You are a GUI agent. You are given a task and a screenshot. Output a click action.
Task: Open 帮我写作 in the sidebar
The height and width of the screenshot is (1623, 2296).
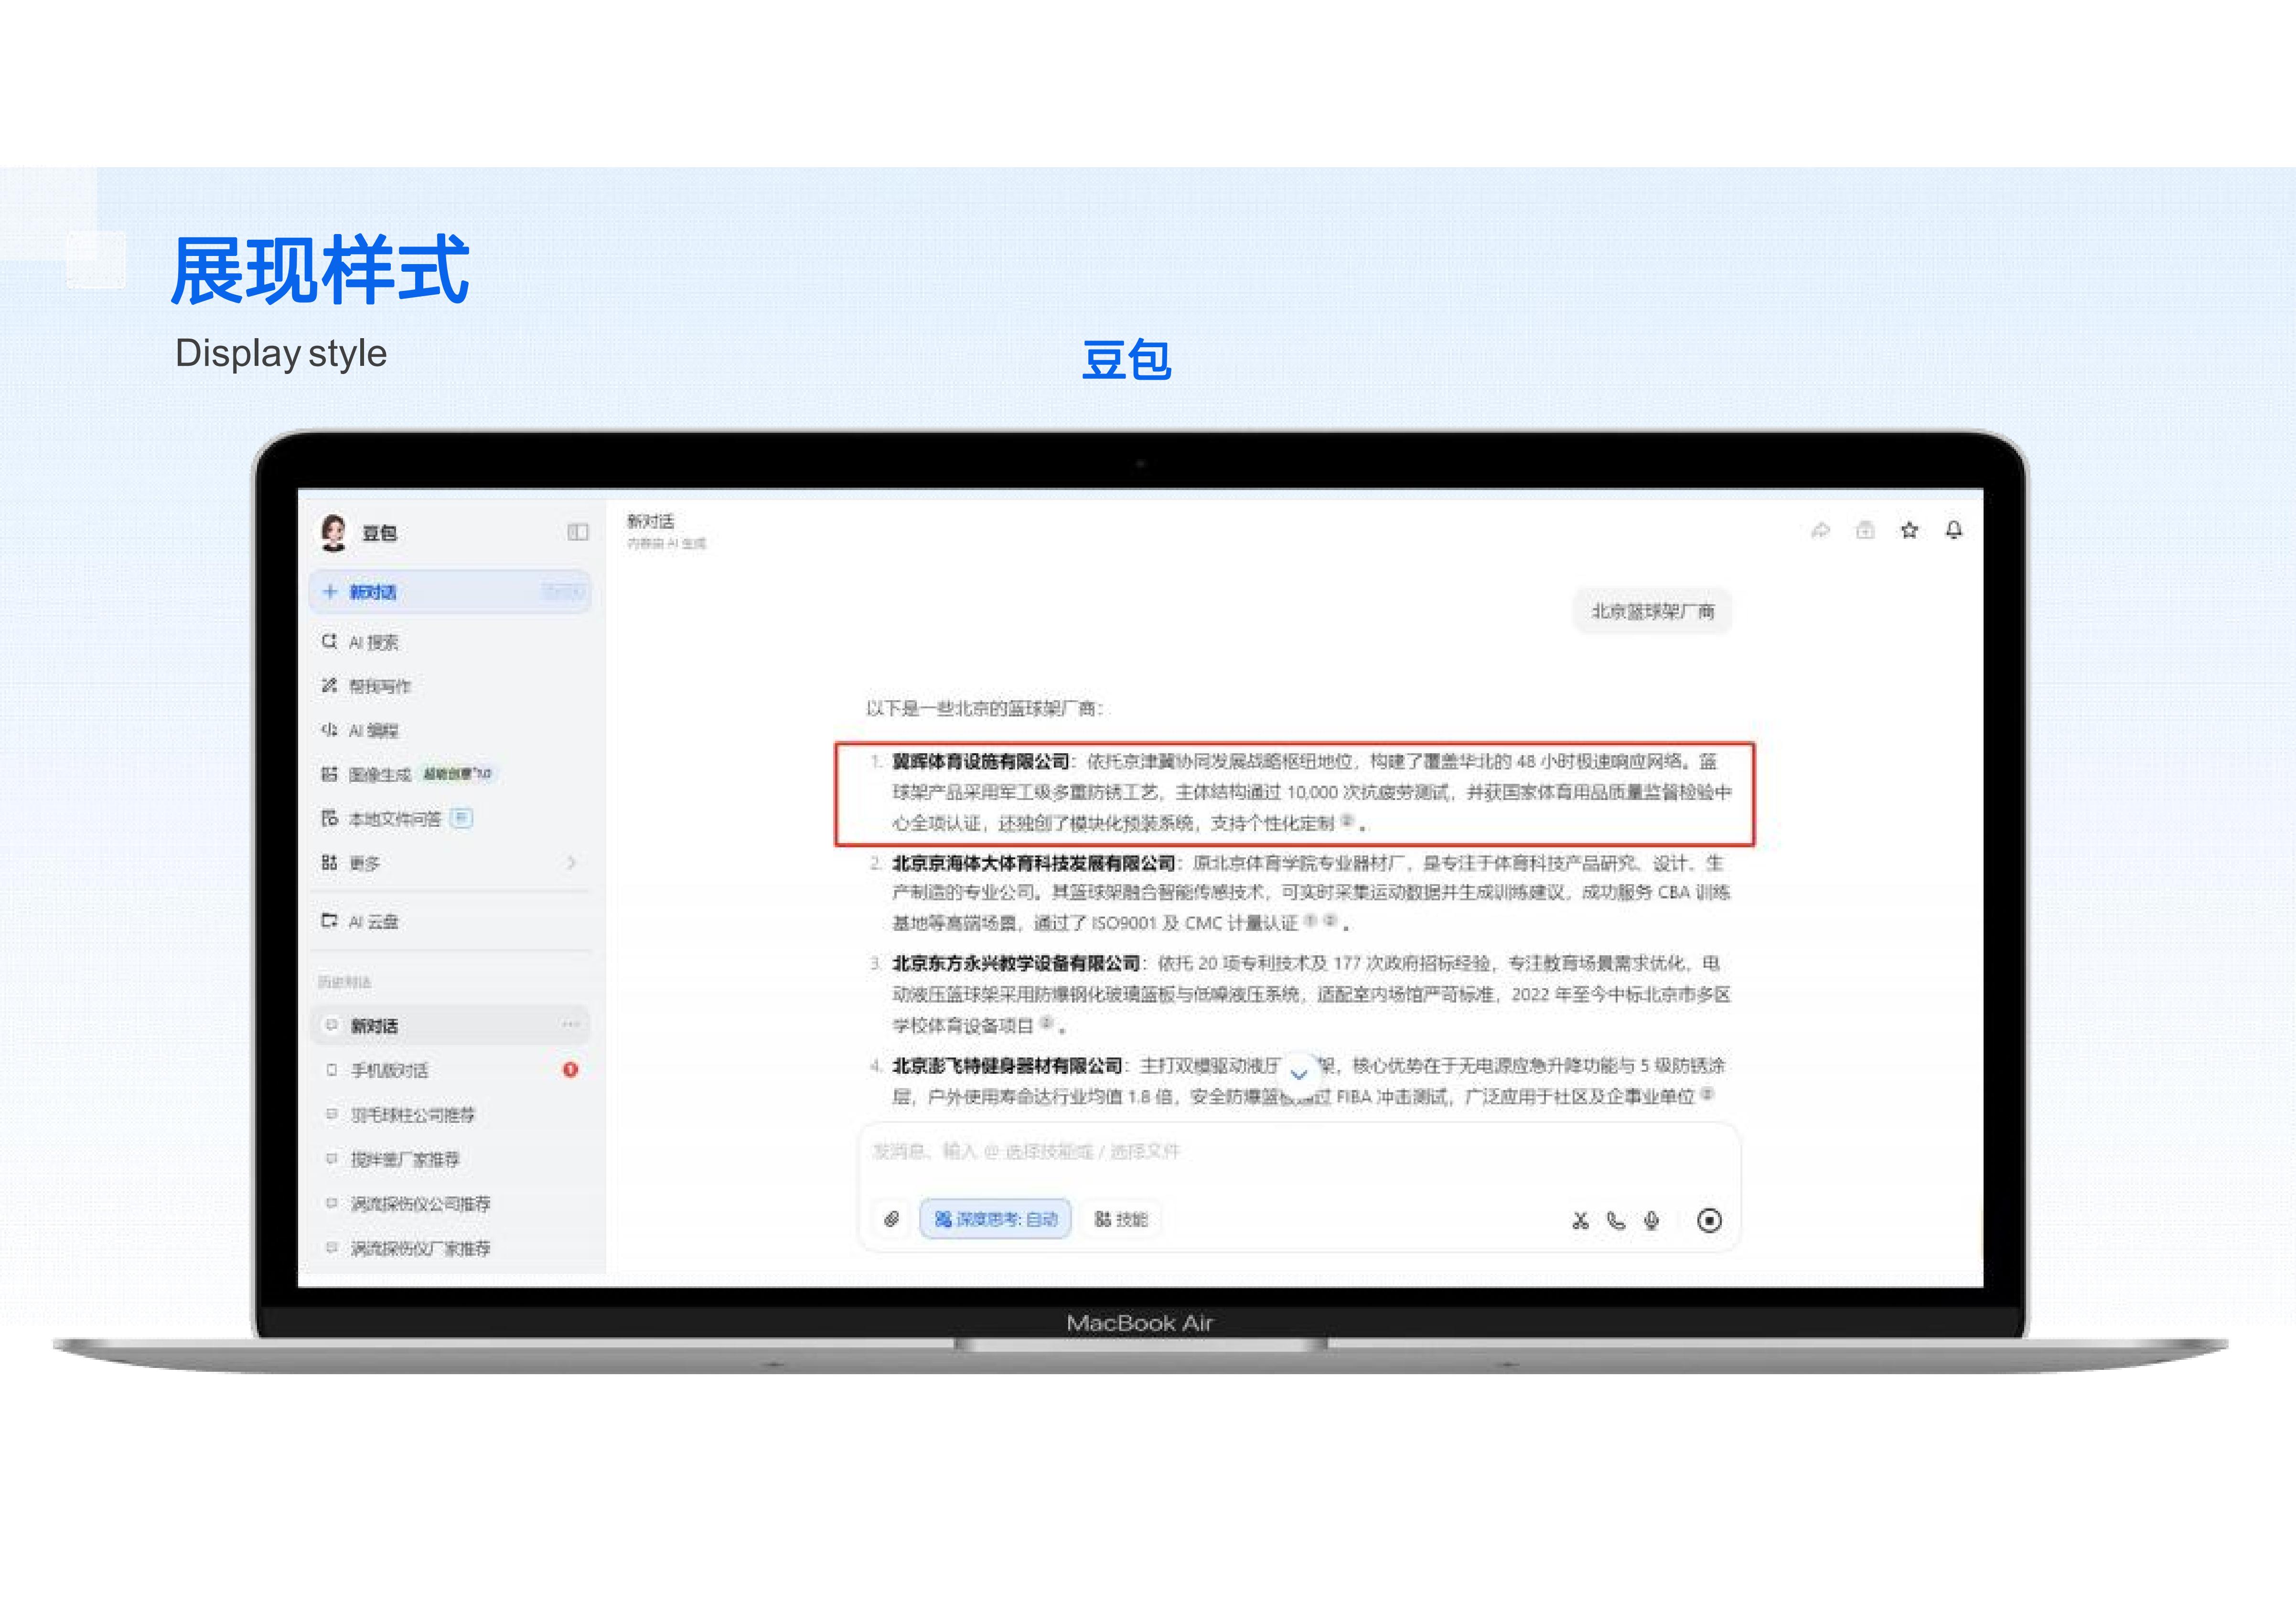coord(379,686)
